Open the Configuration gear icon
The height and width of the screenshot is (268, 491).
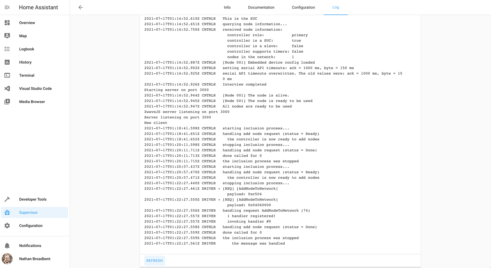7,225
